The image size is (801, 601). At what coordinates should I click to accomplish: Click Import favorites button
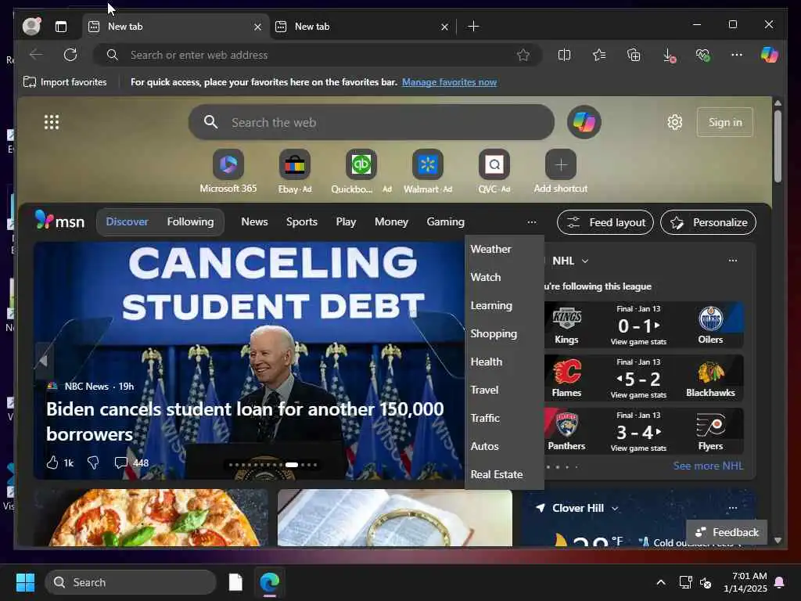pos(65,81)
